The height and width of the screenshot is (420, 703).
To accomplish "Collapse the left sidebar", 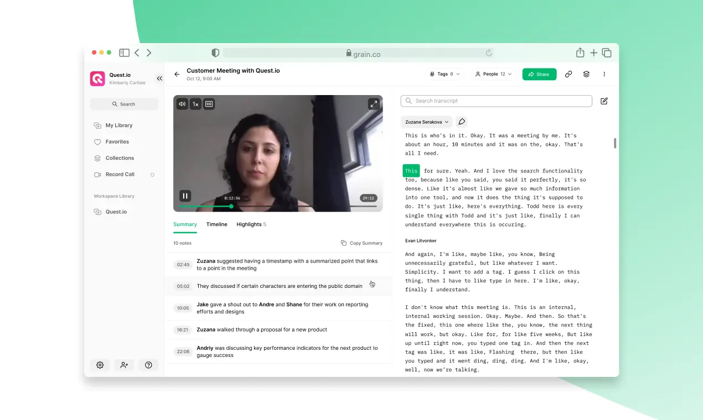I will pos(159,78).
